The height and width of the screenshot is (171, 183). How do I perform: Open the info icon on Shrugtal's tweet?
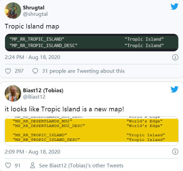pos(175,57)
